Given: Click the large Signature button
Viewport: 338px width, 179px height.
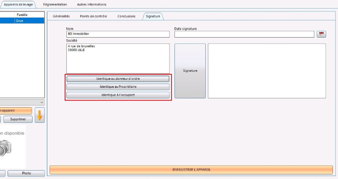Looking at the screenshot, I should coord(190,71).
